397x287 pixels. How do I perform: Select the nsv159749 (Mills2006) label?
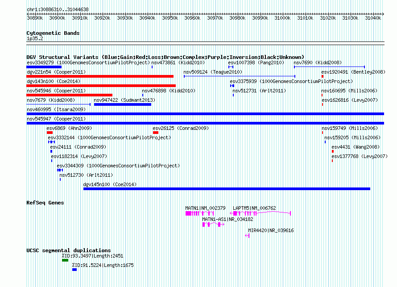point(350,128)
